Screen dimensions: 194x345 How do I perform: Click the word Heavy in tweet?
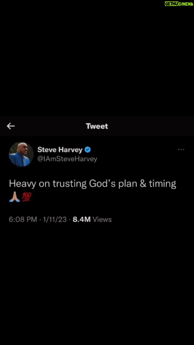pos(23,184)
